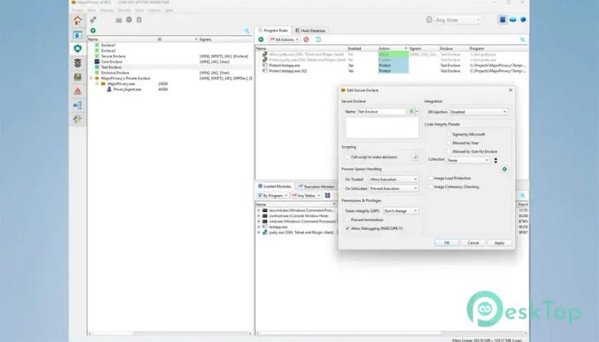Add a program rule with green plus
The image size is (599, 342).
(261, 39)
